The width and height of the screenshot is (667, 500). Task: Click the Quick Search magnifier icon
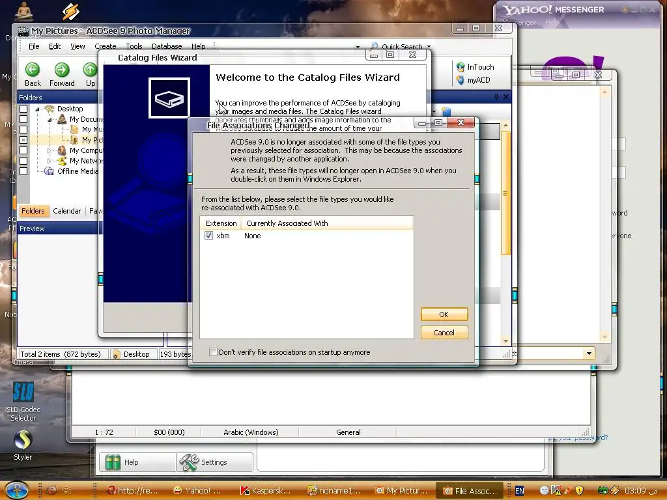pos(375,46)
